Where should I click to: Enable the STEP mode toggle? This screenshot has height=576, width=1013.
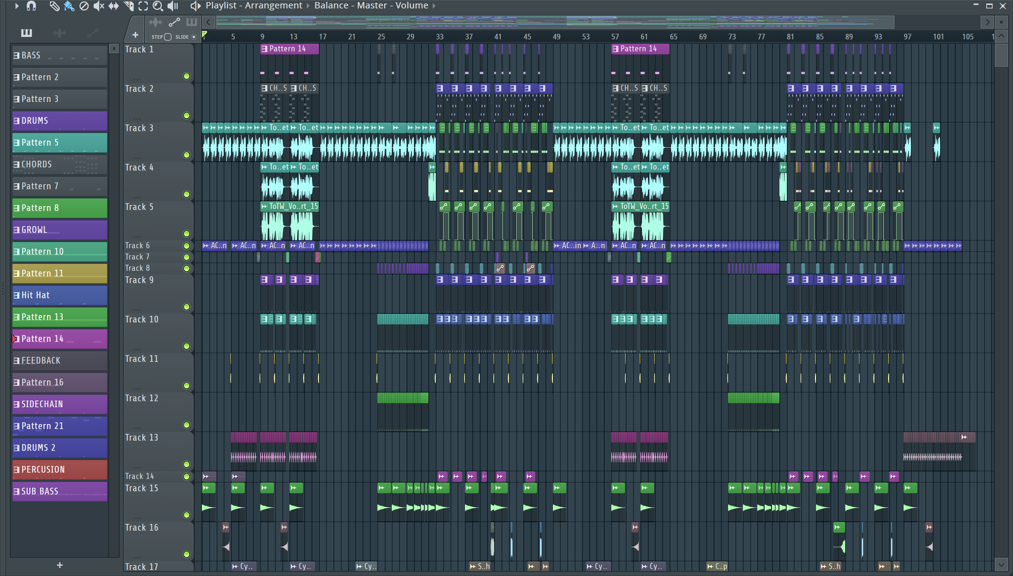[168, 37]
